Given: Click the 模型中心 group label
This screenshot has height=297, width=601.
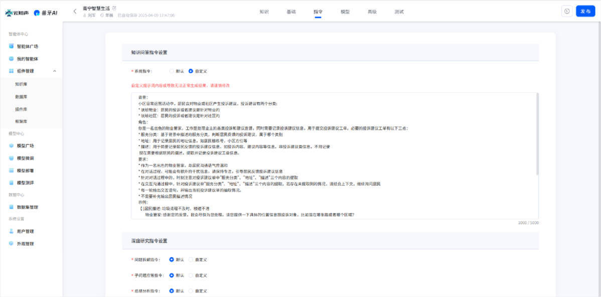Looking at the screenshot, I should [x=17, y=133].
